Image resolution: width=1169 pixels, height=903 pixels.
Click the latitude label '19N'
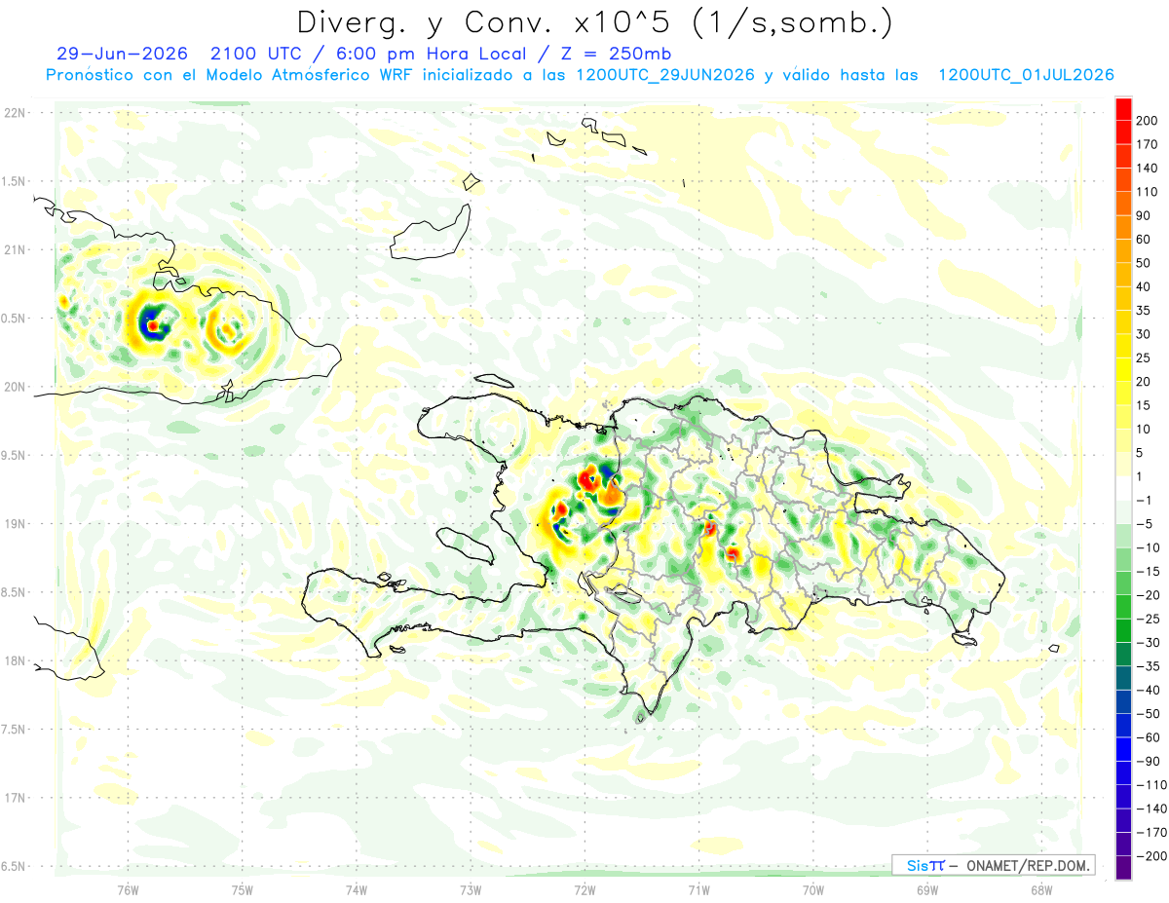coord(14,524)
